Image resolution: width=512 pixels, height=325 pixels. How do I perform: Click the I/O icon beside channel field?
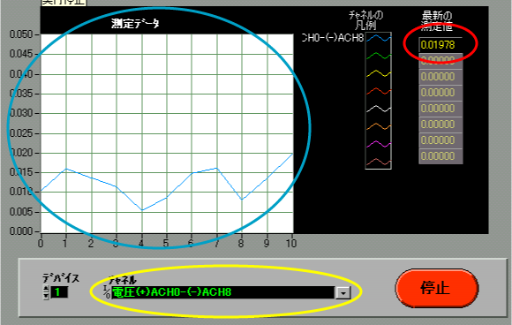(x=107, y=292)
